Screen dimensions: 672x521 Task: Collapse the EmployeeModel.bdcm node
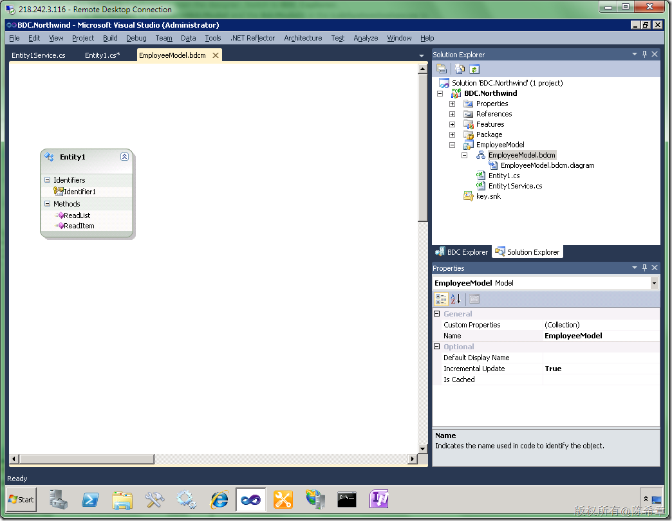click(x=464, y=155)
